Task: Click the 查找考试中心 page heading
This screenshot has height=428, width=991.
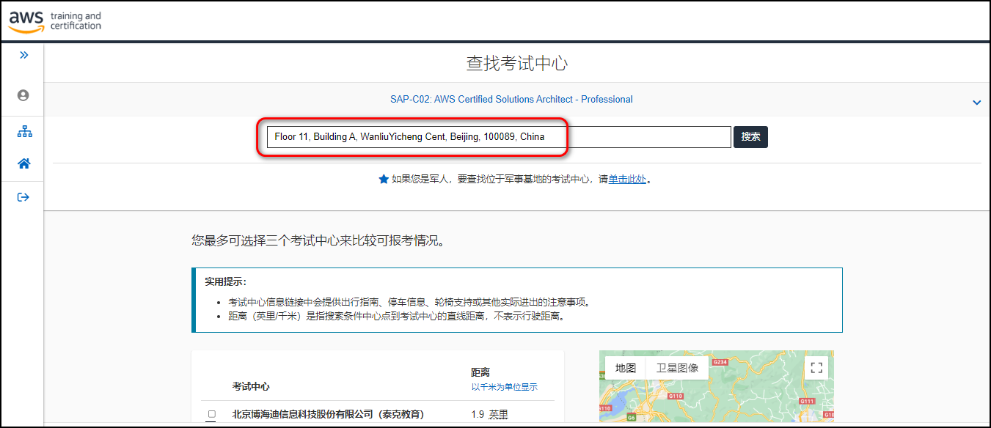Action: [x=517, y=63]
